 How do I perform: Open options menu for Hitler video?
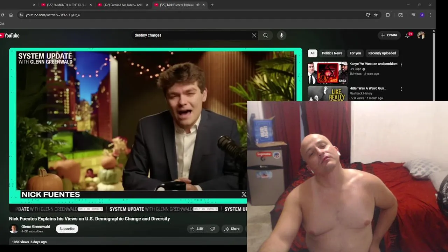click(401, 89)
